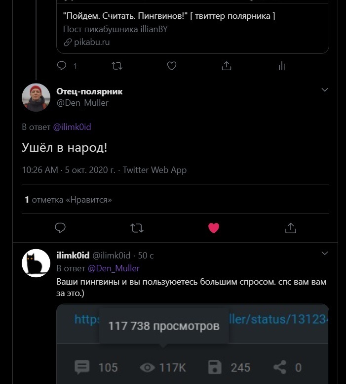Retweet the "Ушёл в народ!" tweet
Screen dimensions: 346x384
click(x=137, y=228)
